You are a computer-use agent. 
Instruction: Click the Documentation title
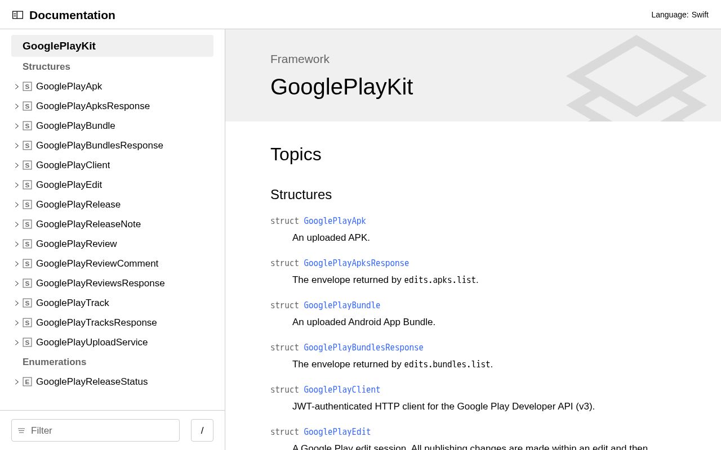[72, 15]
